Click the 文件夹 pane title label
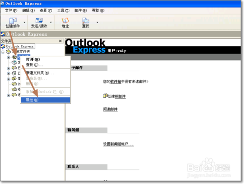 pos(6,41)
